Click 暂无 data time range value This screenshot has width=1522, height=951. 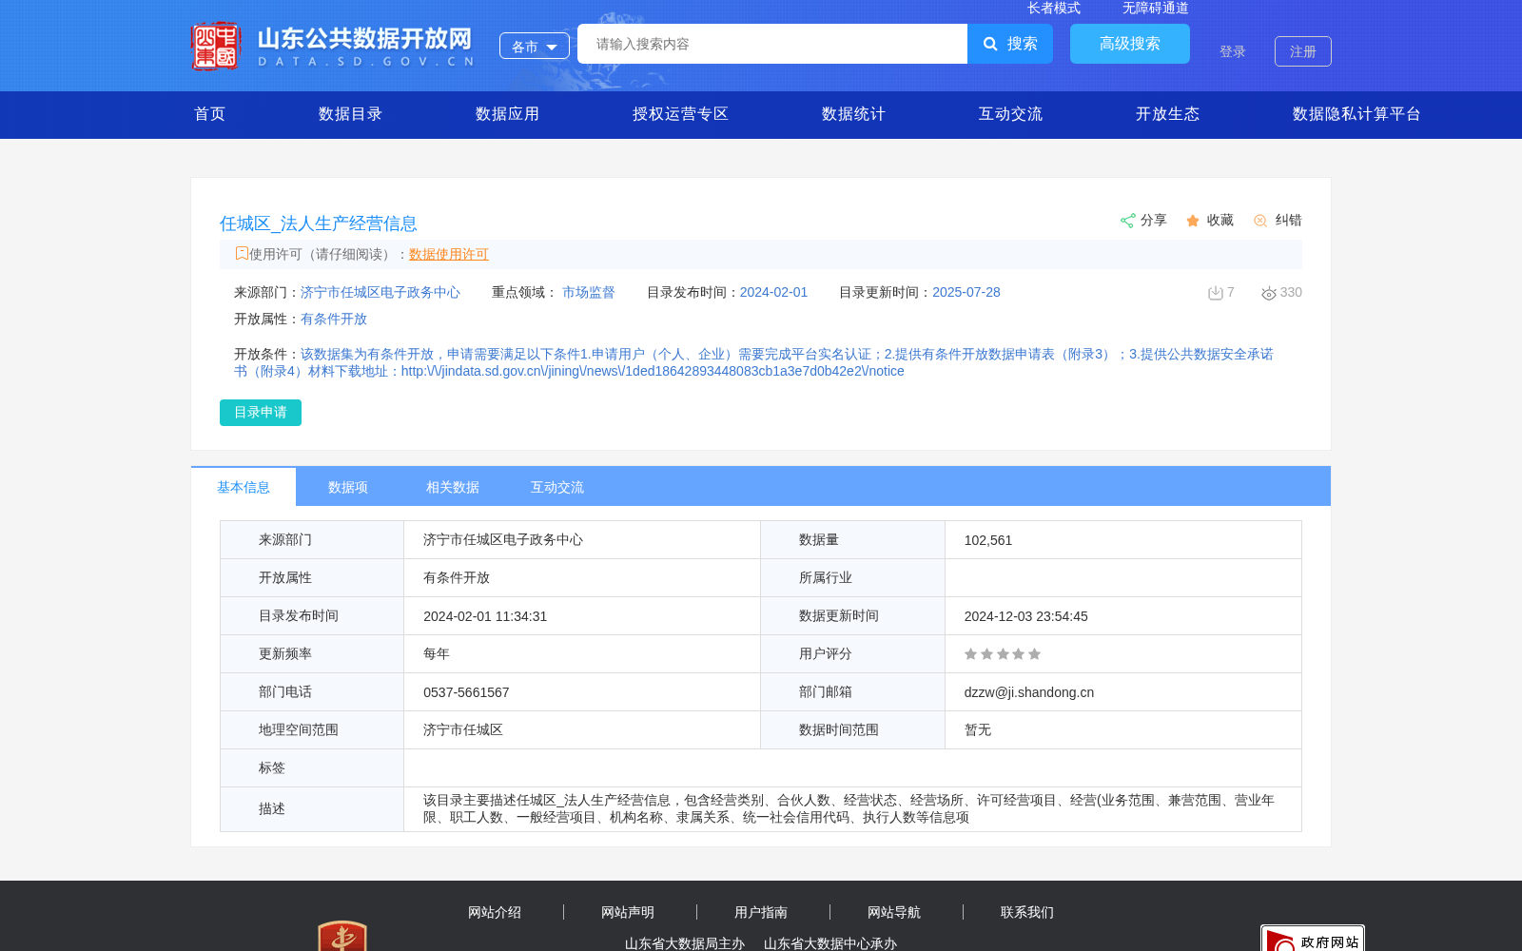pyautogui.click(x=978, y=730)
